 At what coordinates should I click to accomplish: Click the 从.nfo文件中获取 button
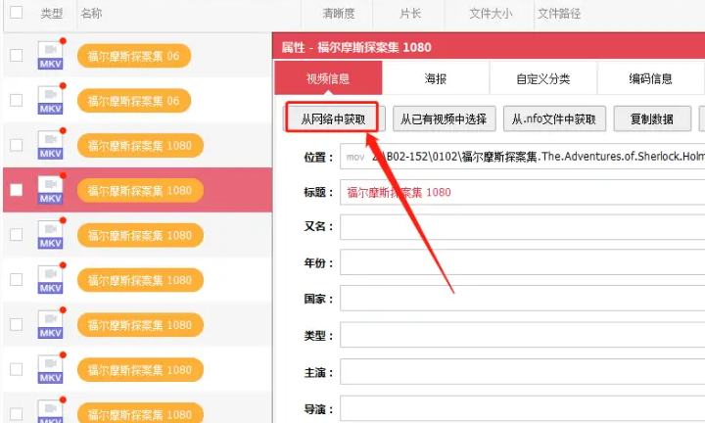tap(554, 118)
